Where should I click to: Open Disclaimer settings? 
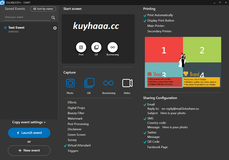[x=75, y=129]
